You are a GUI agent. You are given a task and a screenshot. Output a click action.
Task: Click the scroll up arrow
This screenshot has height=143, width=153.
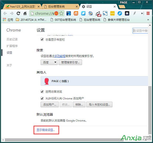(x=150, y=25)
